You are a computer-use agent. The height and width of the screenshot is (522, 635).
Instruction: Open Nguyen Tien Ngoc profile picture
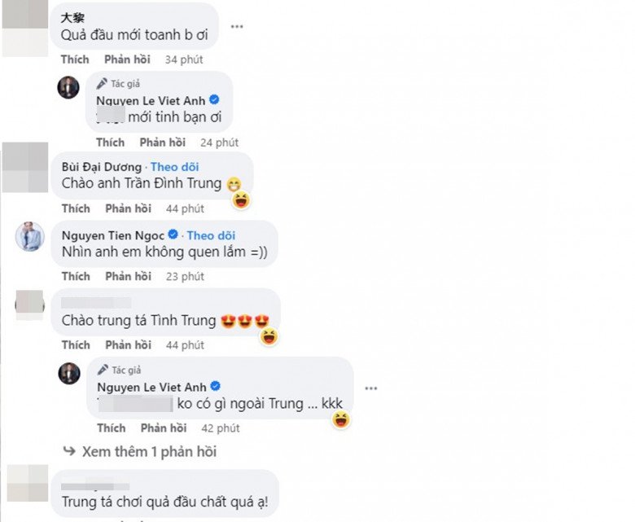coord(29,236)
